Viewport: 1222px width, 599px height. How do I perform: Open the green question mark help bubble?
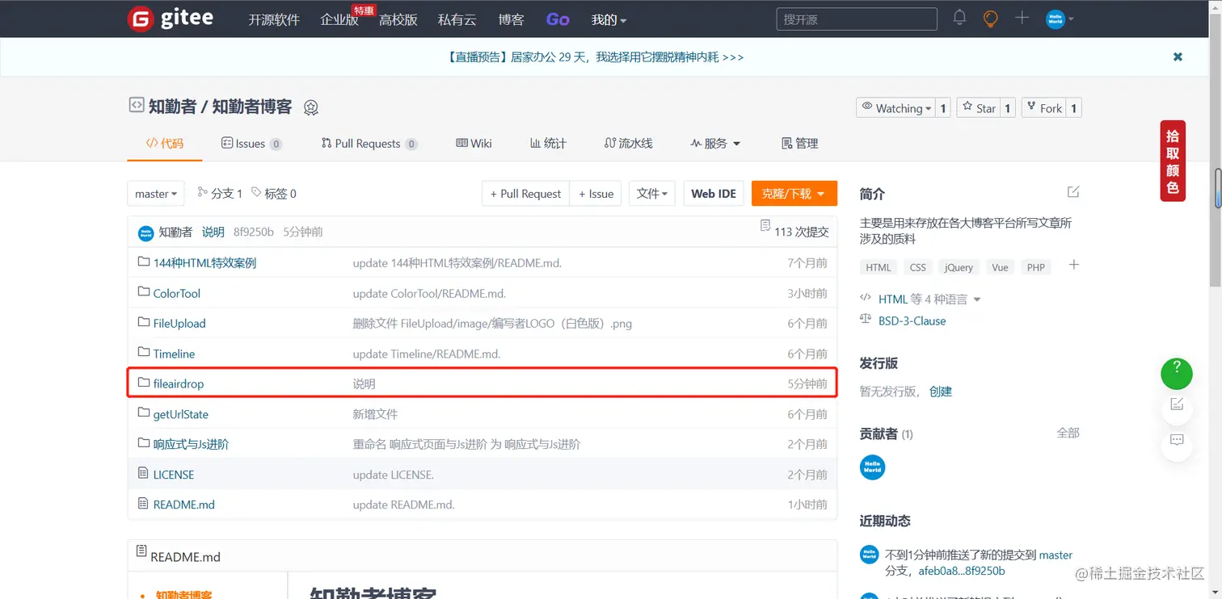1176,374
